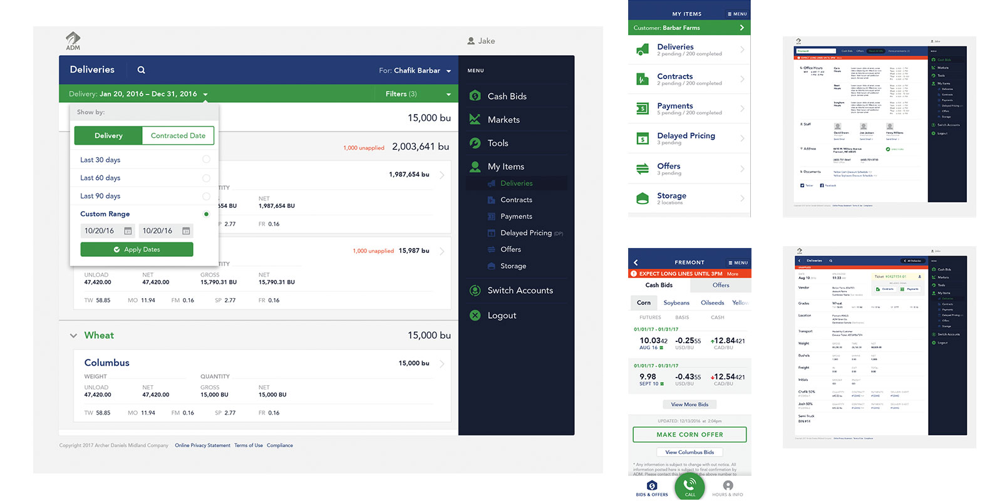The width and height of the screenshot is (1002, 501).
Task: Switch to Cash Bids tab in mobile
Action: coord(659,285)
